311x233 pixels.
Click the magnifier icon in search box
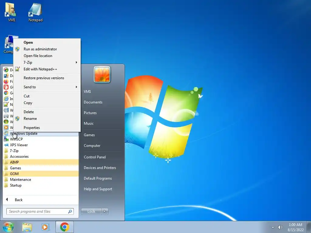click(x=70, y=211)
